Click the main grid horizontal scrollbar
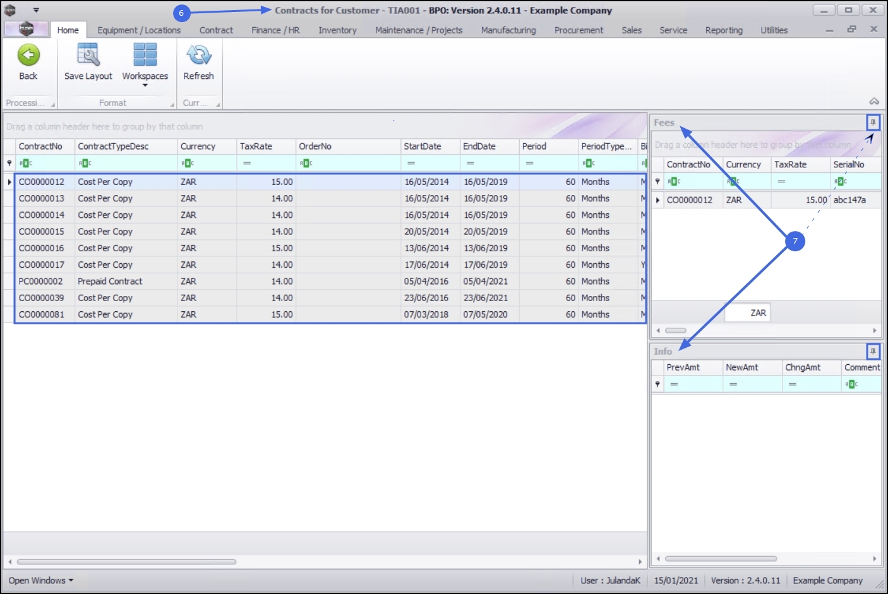 126,561
